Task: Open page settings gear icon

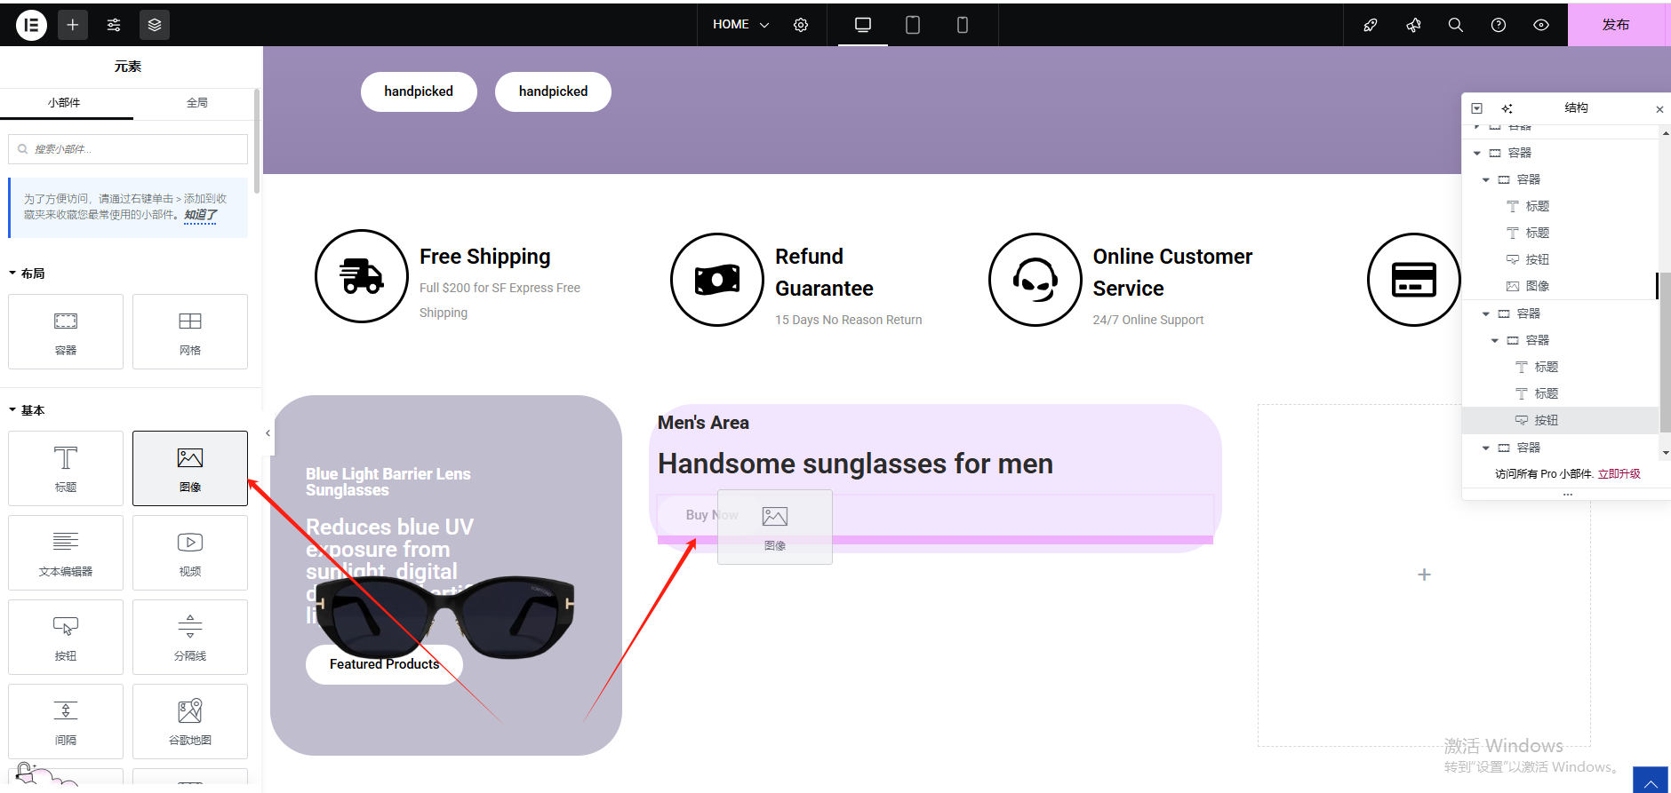Action: (x=801, y=25)
